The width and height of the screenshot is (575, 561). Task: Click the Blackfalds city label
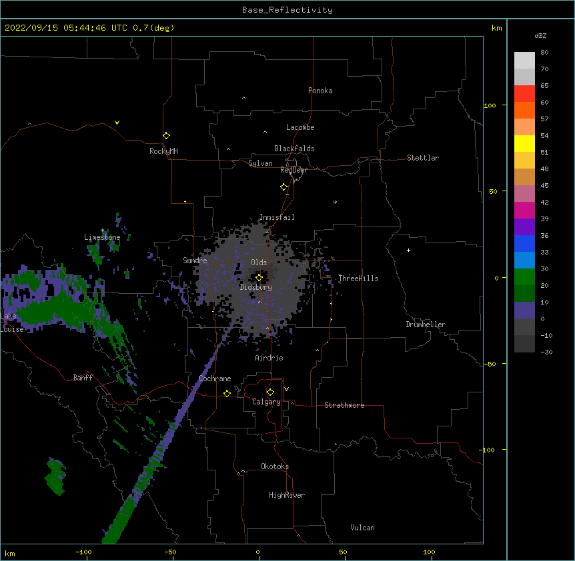point(294,149)
